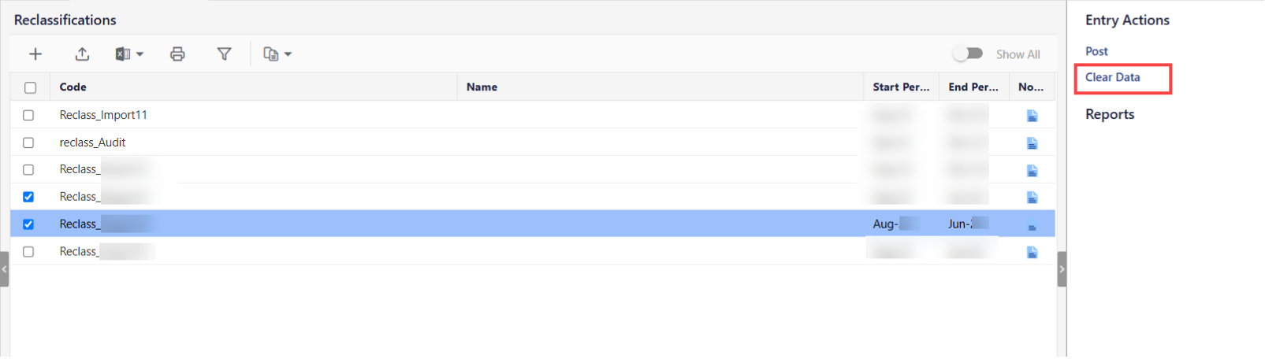1265x359 pixels.
Task: Toggle the Show All switch
Action: point(968,54)
